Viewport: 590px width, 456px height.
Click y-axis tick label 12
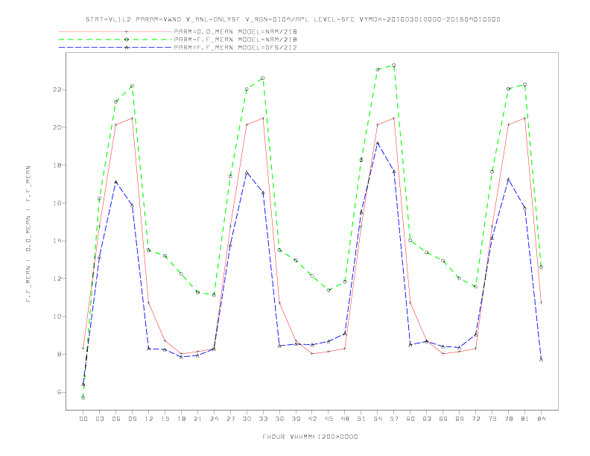[57, 279]
